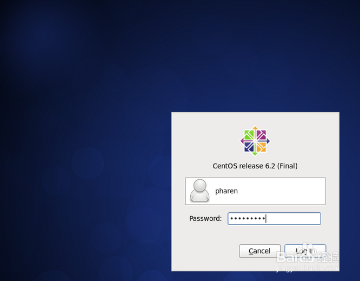Cancel the login dialog

click(259, 251)
